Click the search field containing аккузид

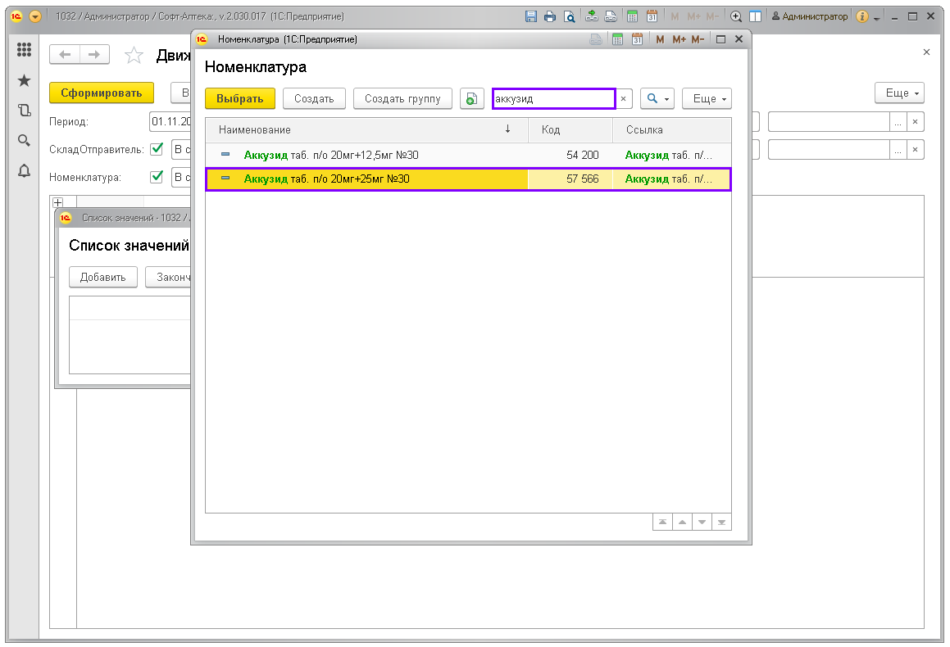[553, 99]
